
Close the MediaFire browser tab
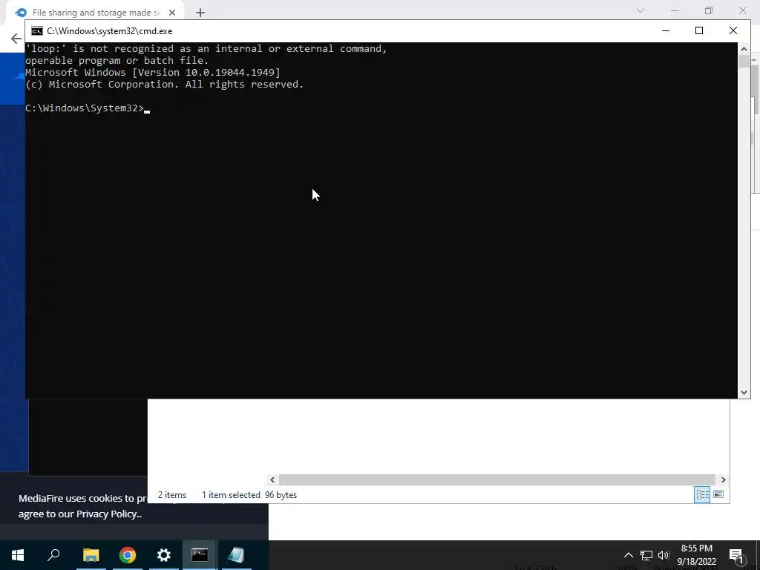(172, 13)
